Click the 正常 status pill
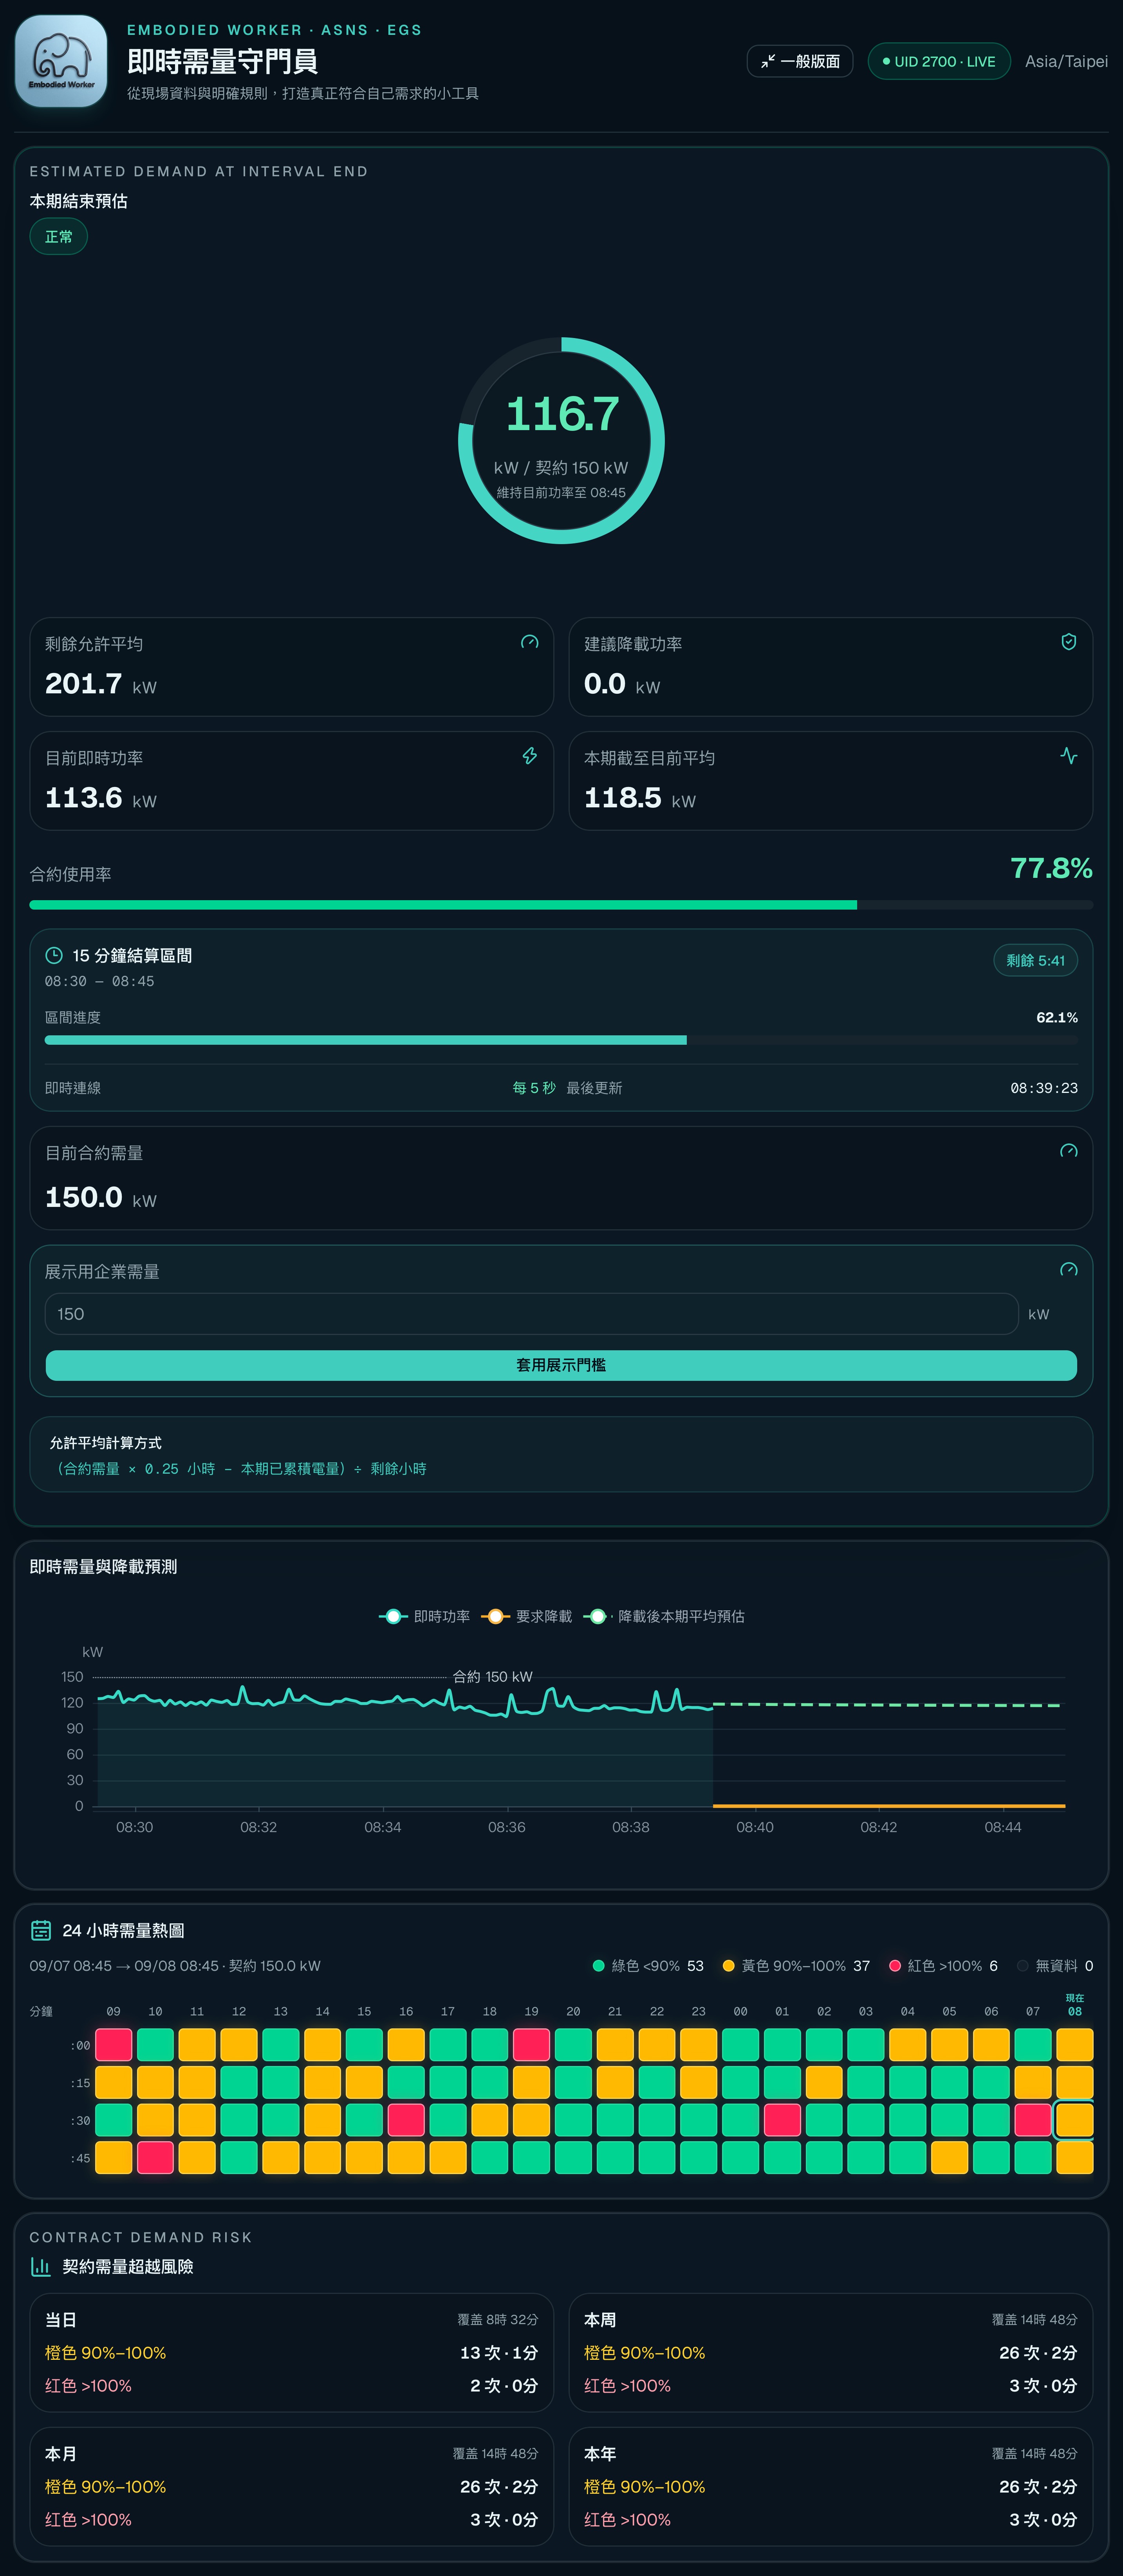The height and width of the screenshot is (2576, 1123). 59,237
